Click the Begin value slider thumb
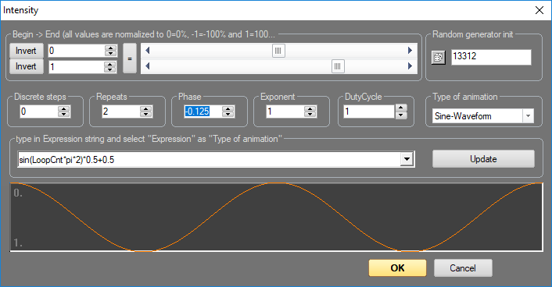 pyautogui.click(x=278, y=51)
